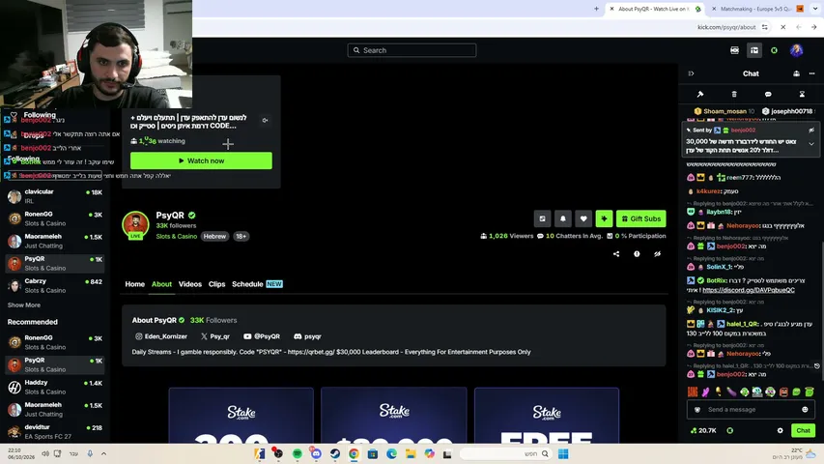Open Eden_Kornizer Instagram link

pos(160,336)
